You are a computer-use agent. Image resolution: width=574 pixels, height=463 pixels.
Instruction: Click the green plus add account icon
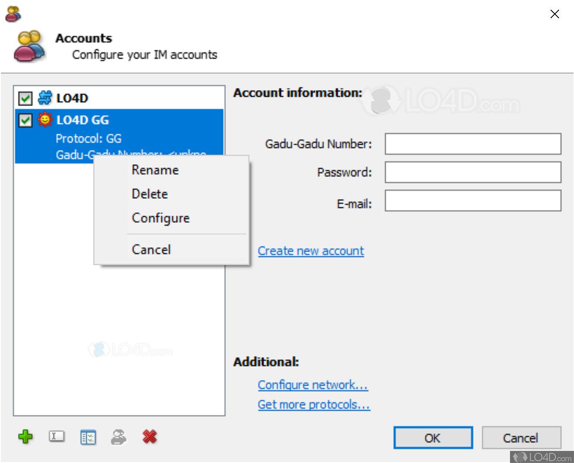point(26,436)
